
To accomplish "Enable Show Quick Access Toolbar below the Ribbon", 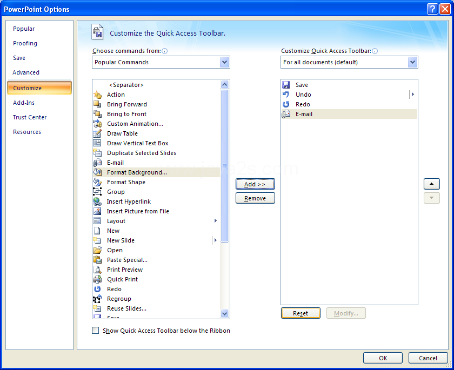I will (x=95, y=331).
